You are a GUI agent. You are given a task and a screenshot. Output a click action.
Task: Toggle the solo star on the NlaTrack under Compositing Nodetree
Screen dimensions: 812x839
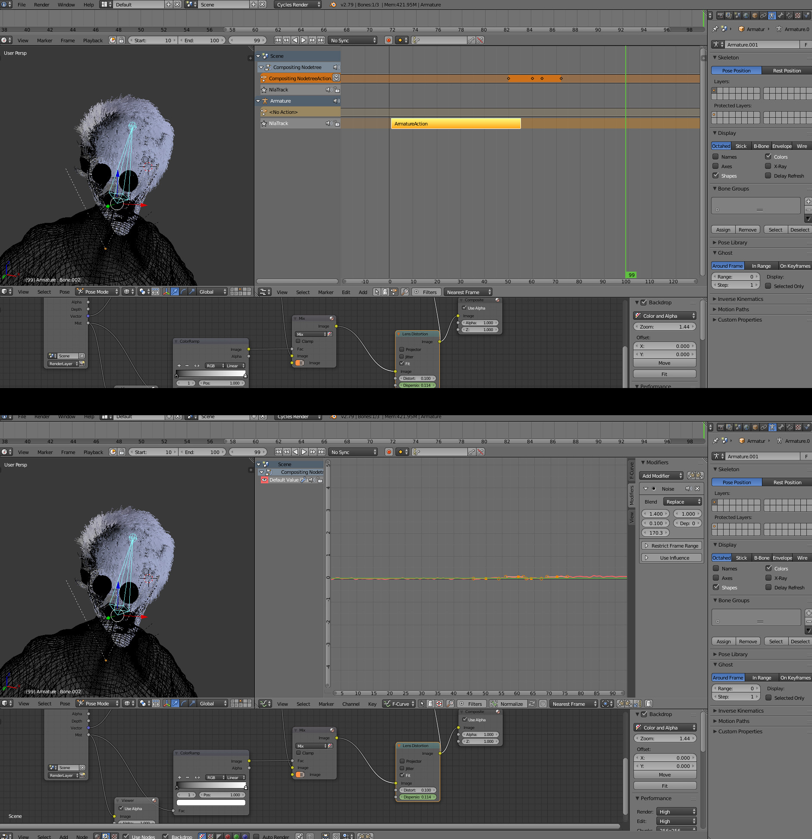264,90
